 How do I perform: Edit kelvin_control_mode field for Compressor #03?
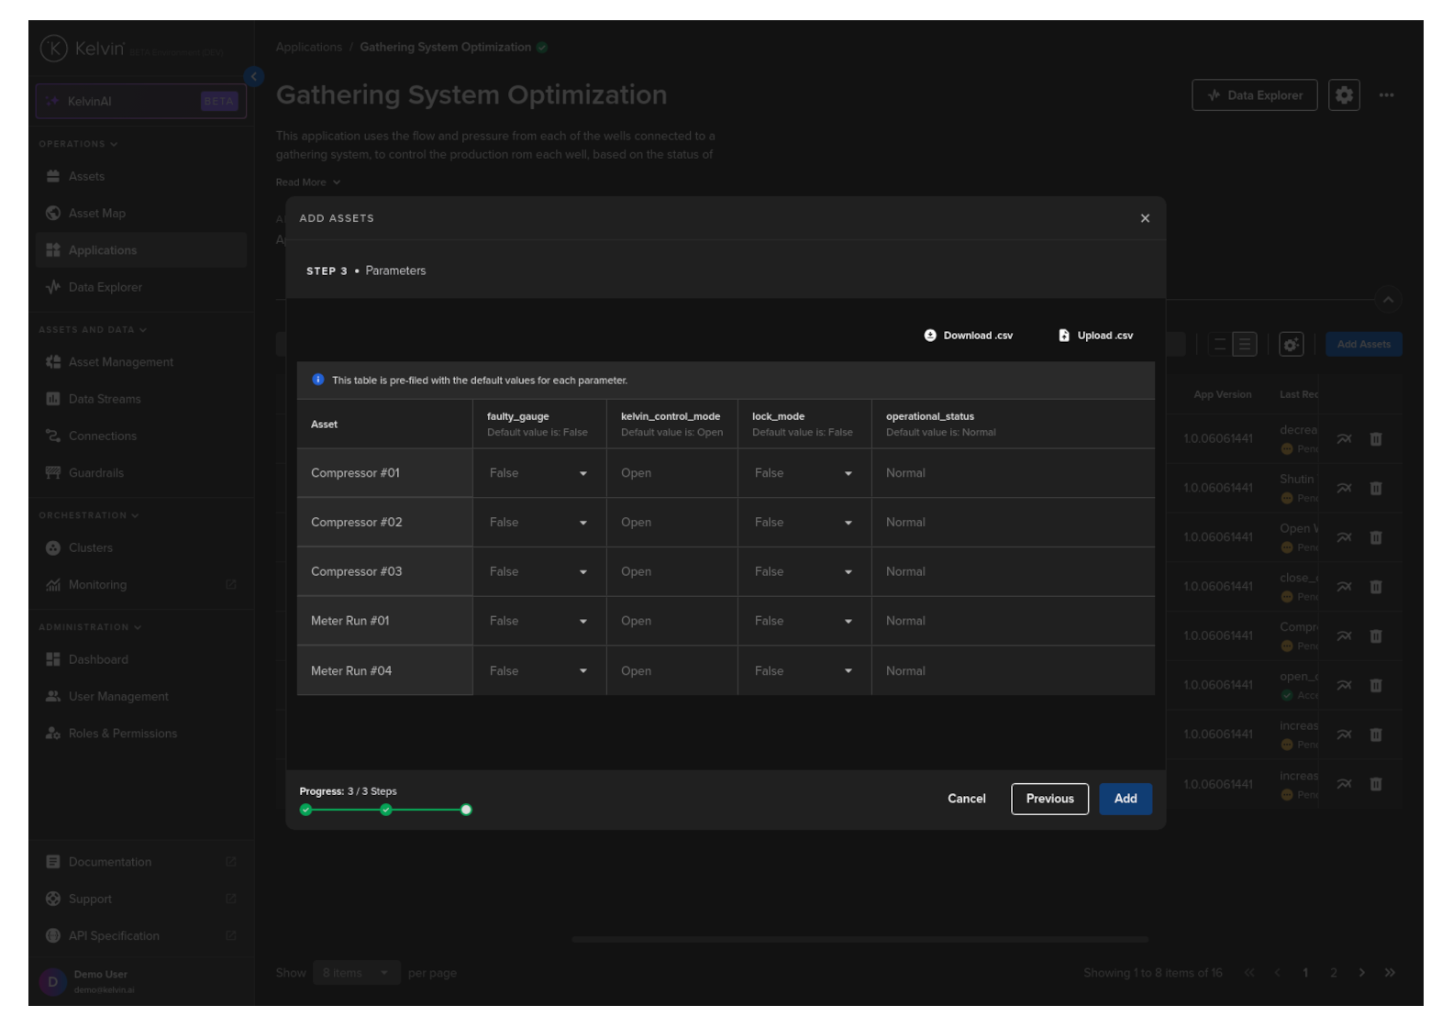(x=672, y=571)
